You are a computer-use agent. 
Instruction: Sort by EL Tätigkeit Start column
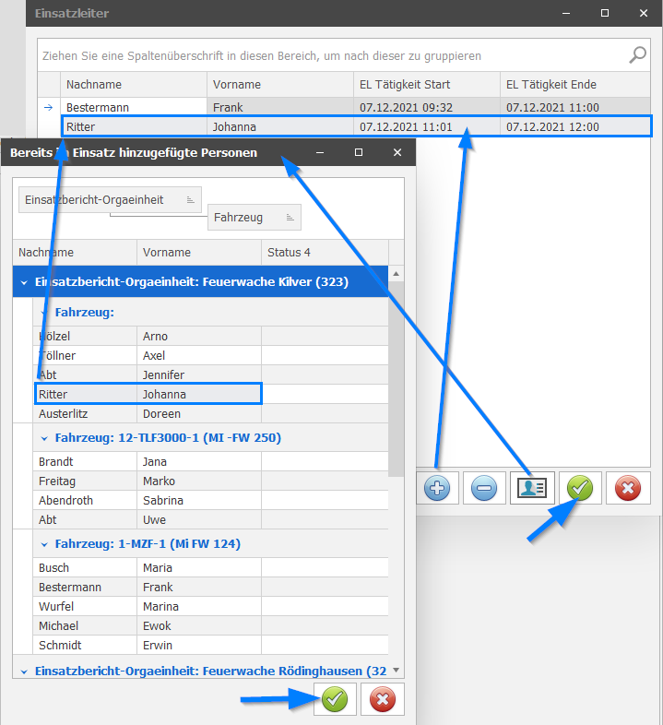pos(426,85)
